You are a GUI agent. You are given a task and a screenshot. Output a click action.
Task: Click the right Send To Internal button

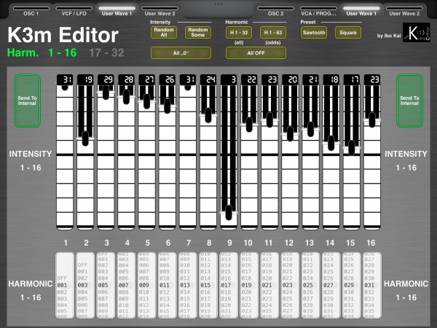[x=409, y=101]
